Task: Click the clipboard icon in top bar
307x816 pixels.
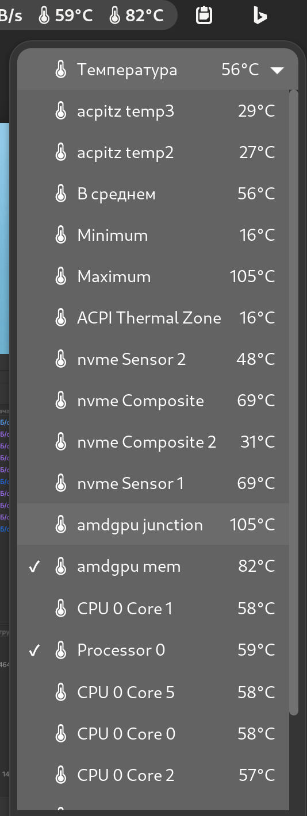Action: (204, 16)
